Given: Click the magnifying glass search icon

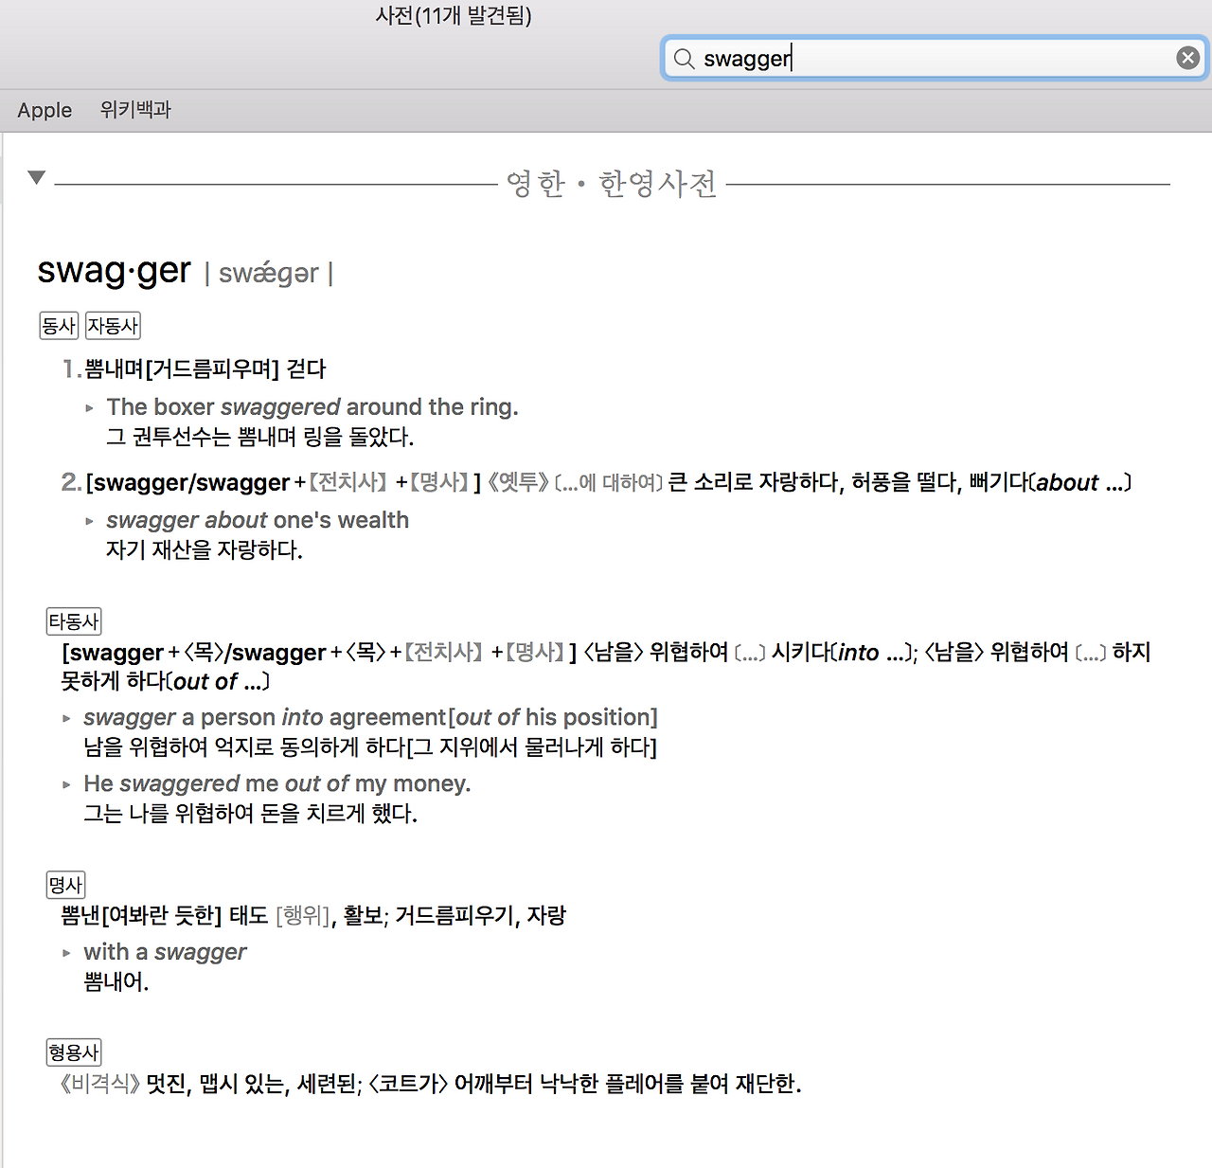Looking at the screenshot, I should 684,59.
